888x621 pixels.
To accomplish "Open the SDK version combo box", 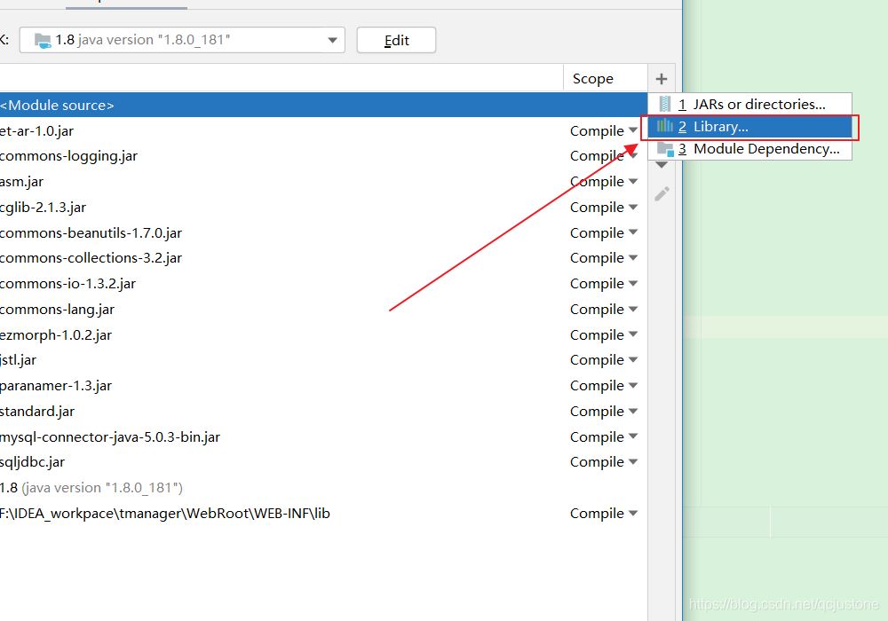I will point(182,40).
